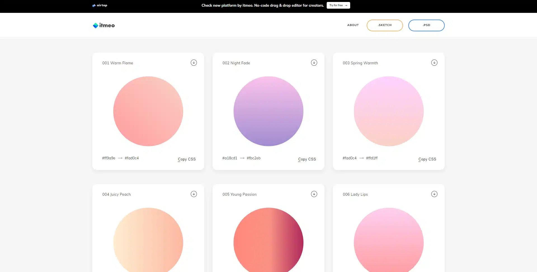Click Spring Warmth download arrow icon
Viewport: 537px width, 272px height.
click(434, 63)
